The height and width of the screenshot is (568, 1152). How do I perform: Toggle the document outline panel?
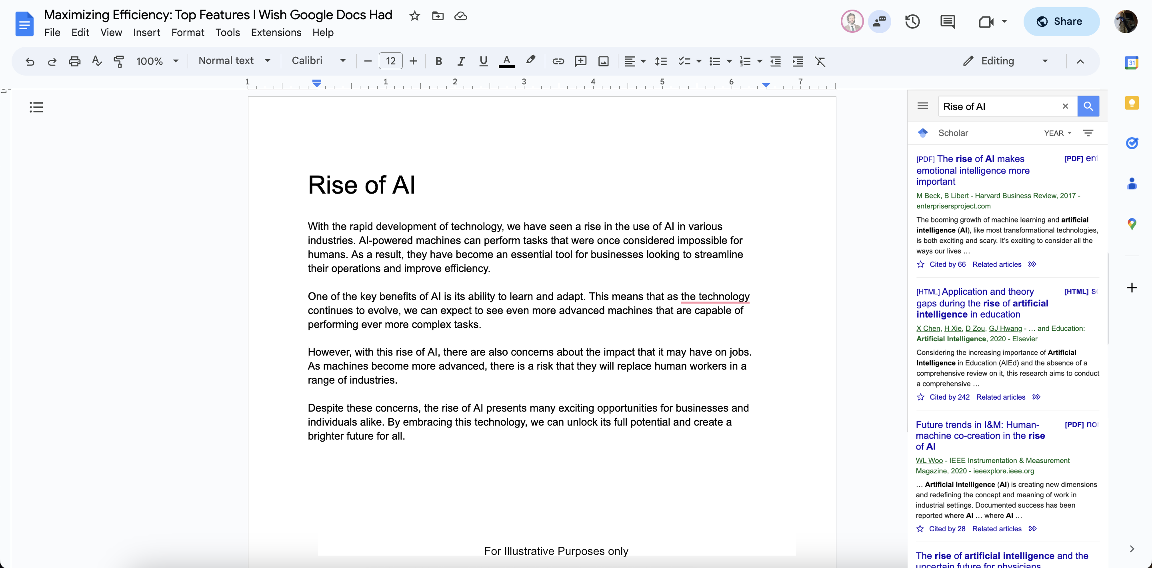36,106
